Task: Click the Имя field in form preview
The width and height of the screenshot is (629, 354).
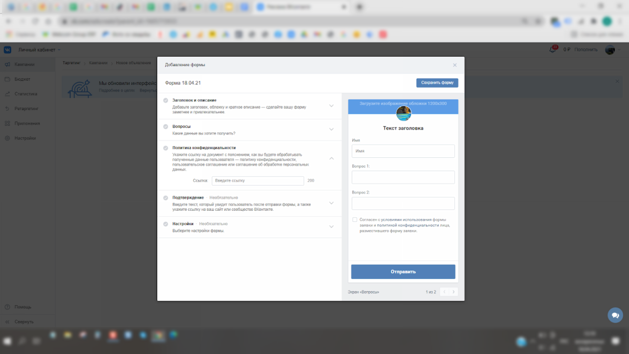Action: 403,151
